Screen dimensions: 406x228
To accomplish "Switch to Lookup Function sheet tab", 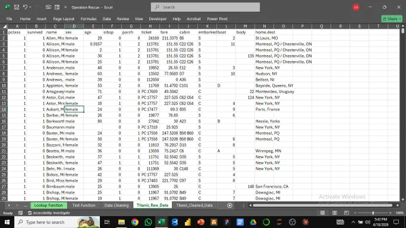I will coord(48,205).
